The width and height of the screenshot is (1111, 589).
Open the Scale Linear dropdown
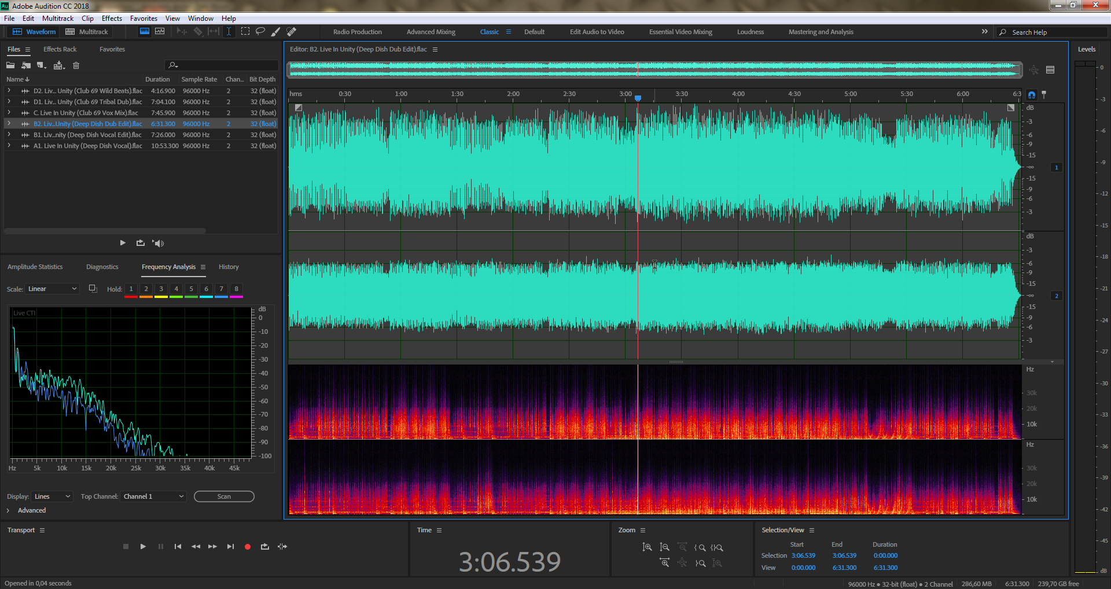tap(52, 289)
